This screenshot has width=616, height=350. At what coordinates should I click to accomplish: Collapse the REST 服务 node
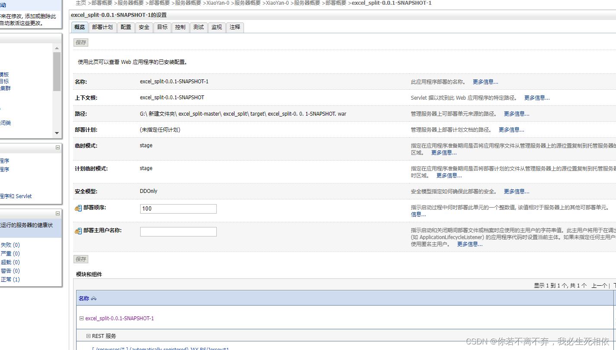pyautogui.click(x=88, y=336)
